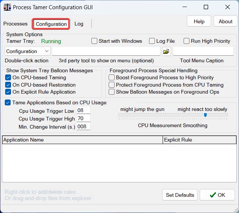Image resolution: width=239 pixels, height=213 pixels.
Task: Switch to the Processes tab
Action: tap(15, 24)
